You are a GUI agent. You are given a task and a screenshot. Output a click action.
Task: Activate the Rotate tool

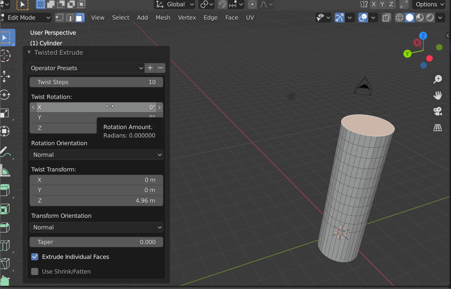point(5,95)
